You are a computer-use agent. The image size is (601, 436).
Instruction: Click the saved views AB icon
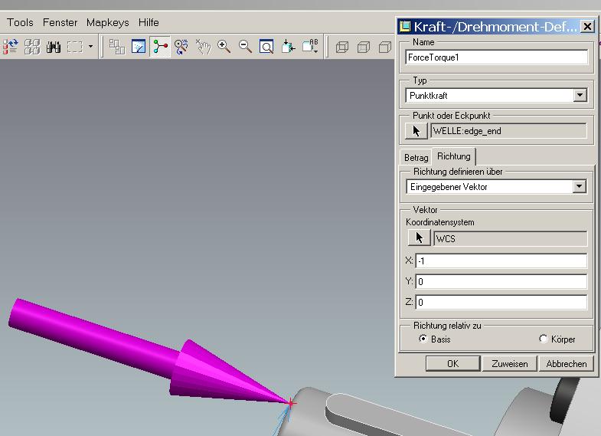310,47
